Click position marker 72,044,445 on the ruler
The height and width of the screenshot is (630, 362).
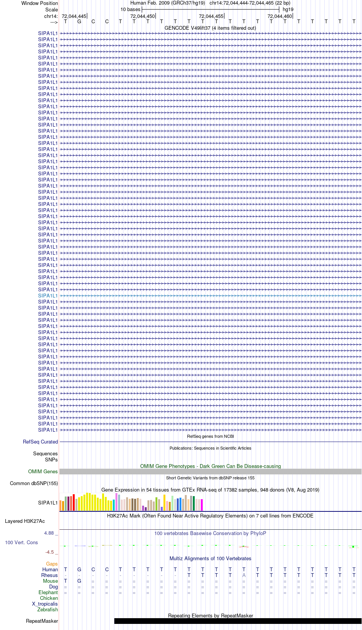(74, 16)
